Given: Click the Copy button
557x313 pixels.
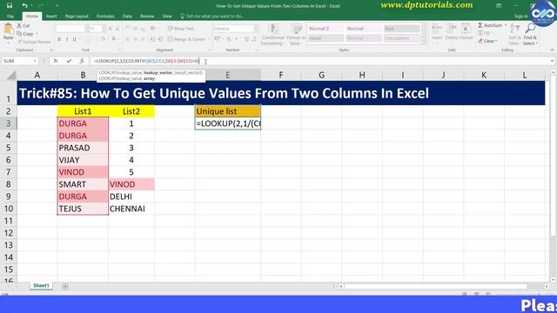Looking at the screenshot, I should coord(25,34).
